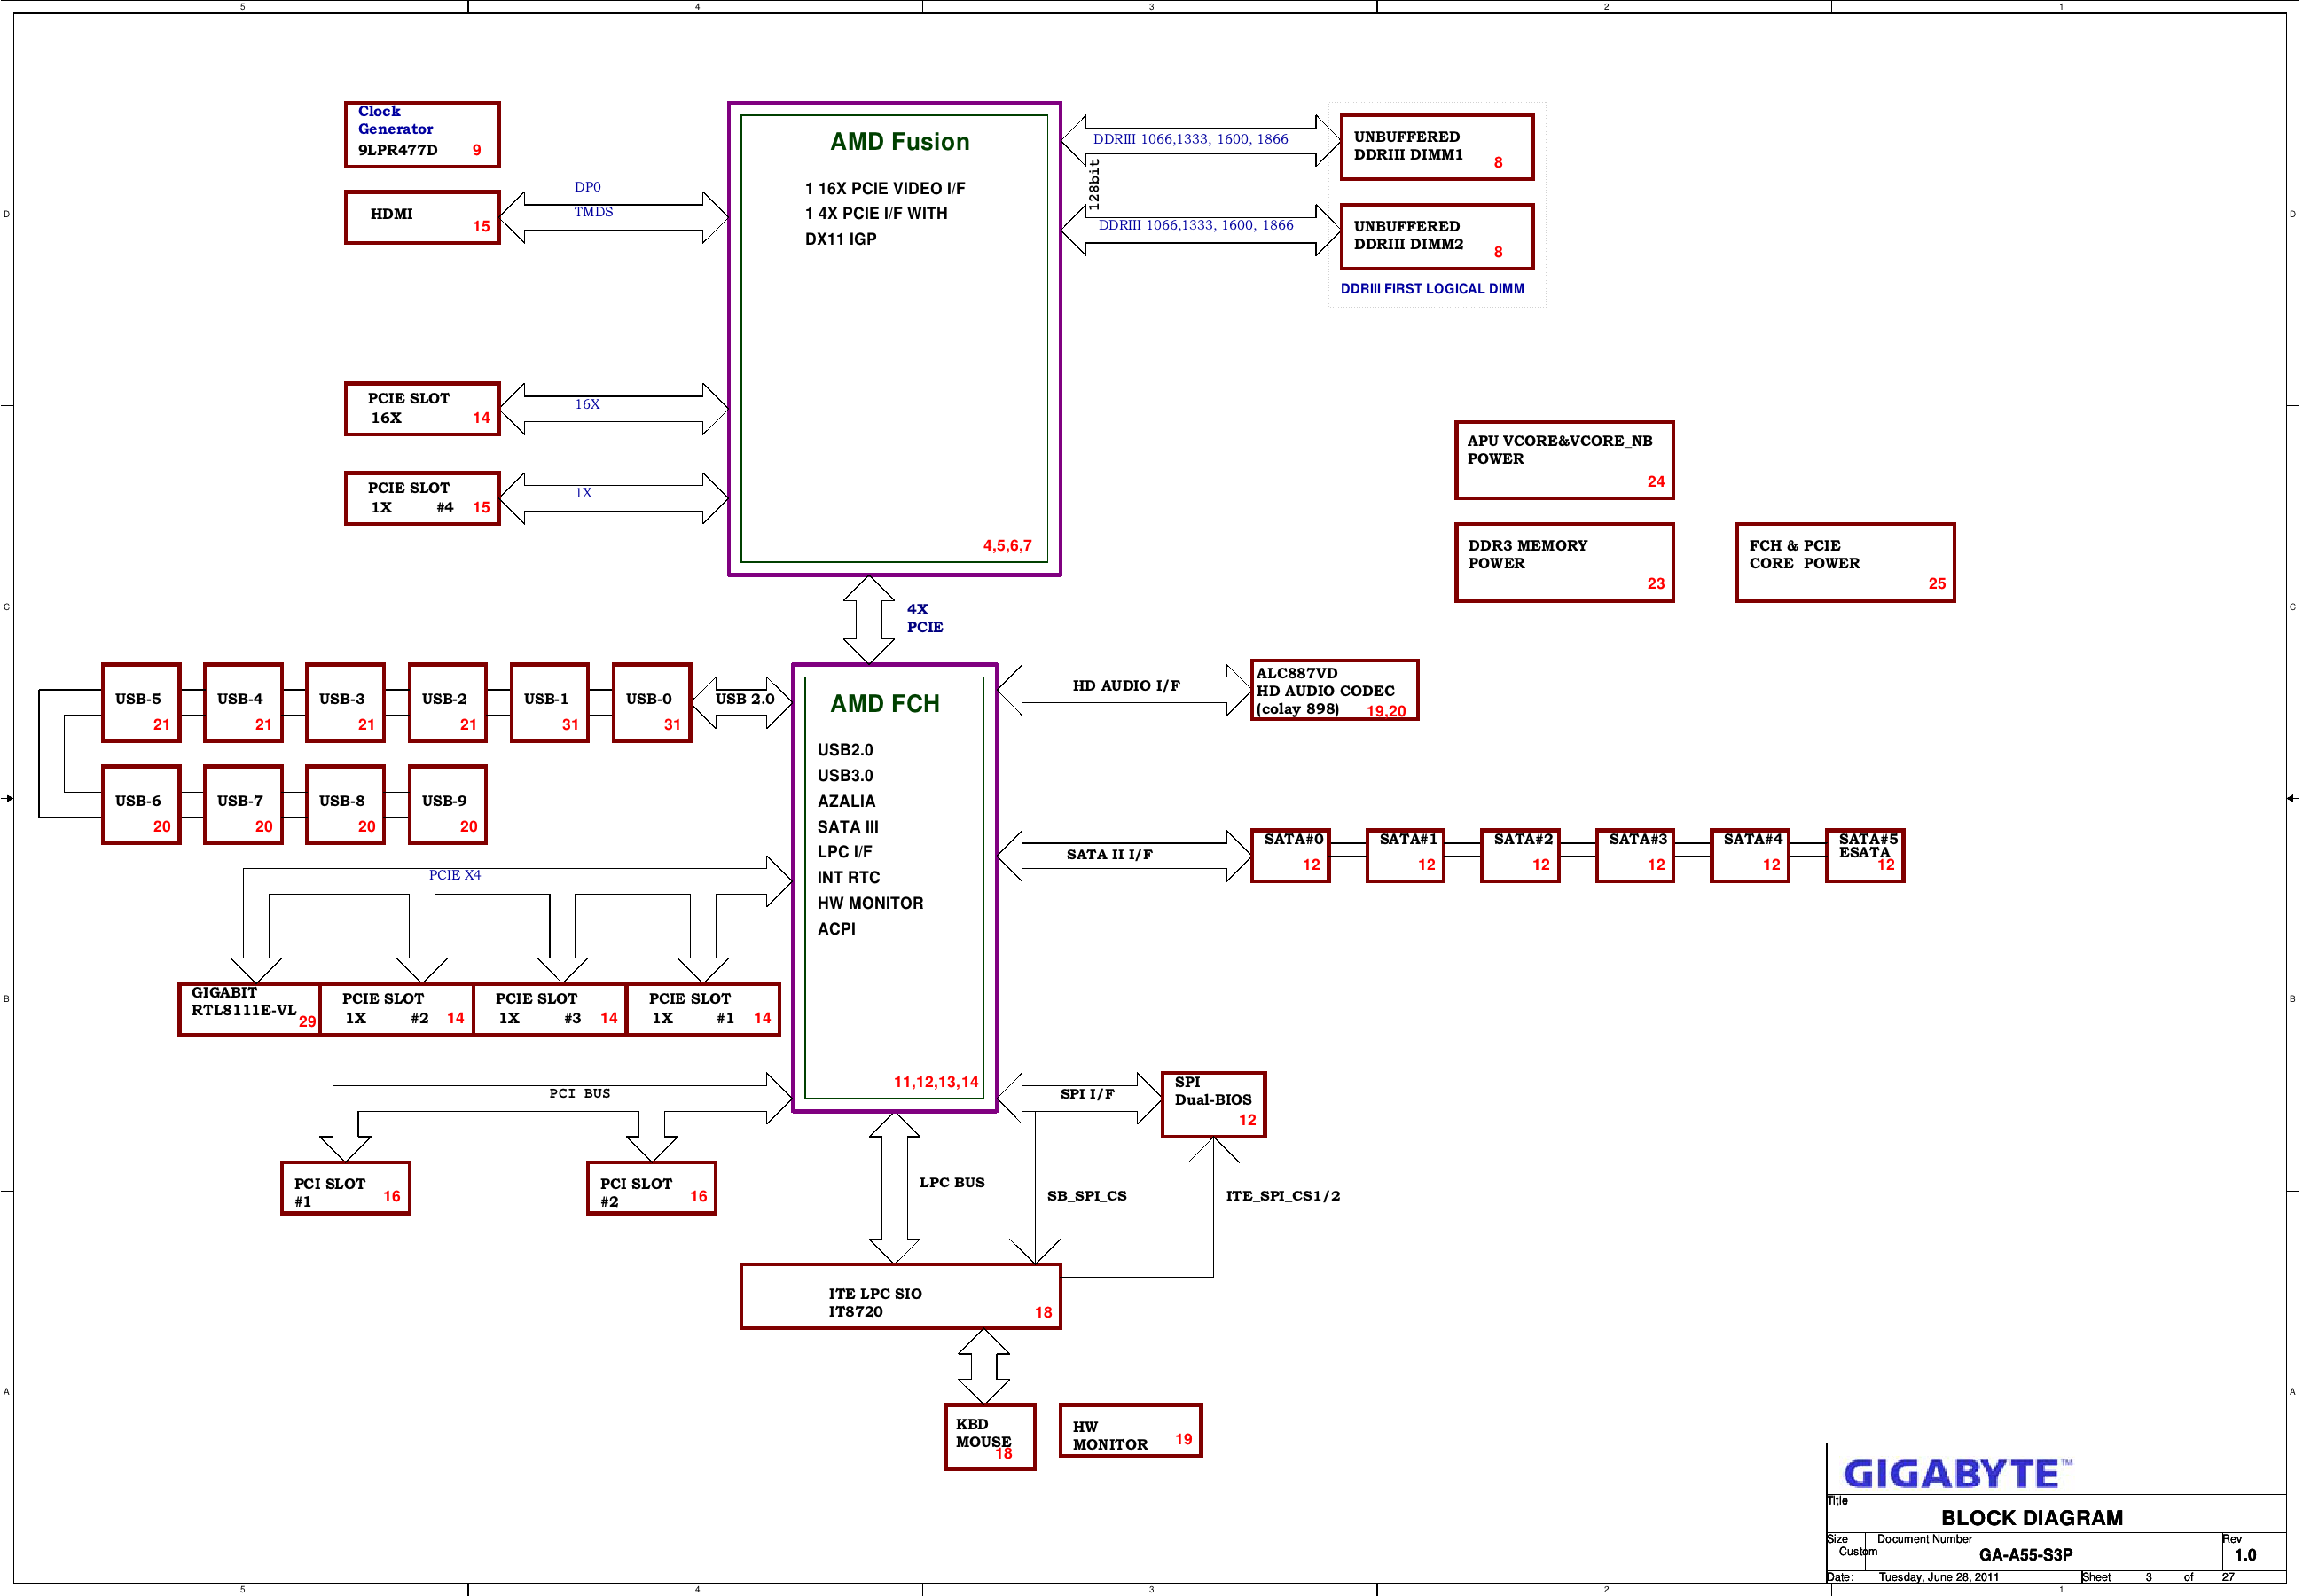Click the AMD Fusion title
Viewport: 2303px width, 1596px height.
point(900,142)
